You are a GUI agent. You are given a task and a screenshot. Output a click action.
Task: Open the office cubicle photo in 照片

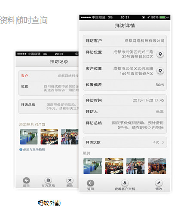(92, 166)
